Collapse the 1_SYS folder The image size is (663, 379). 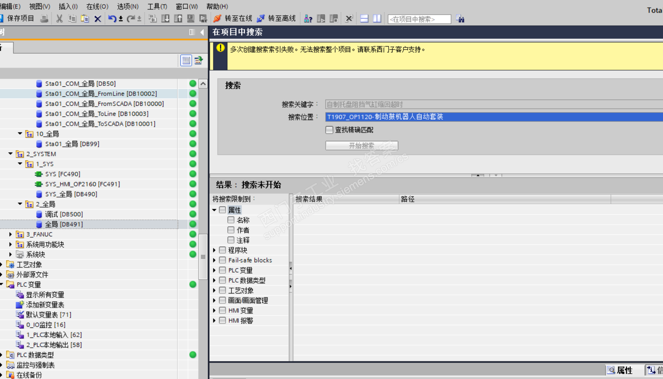pyautogui.click(x=20, y=164)
